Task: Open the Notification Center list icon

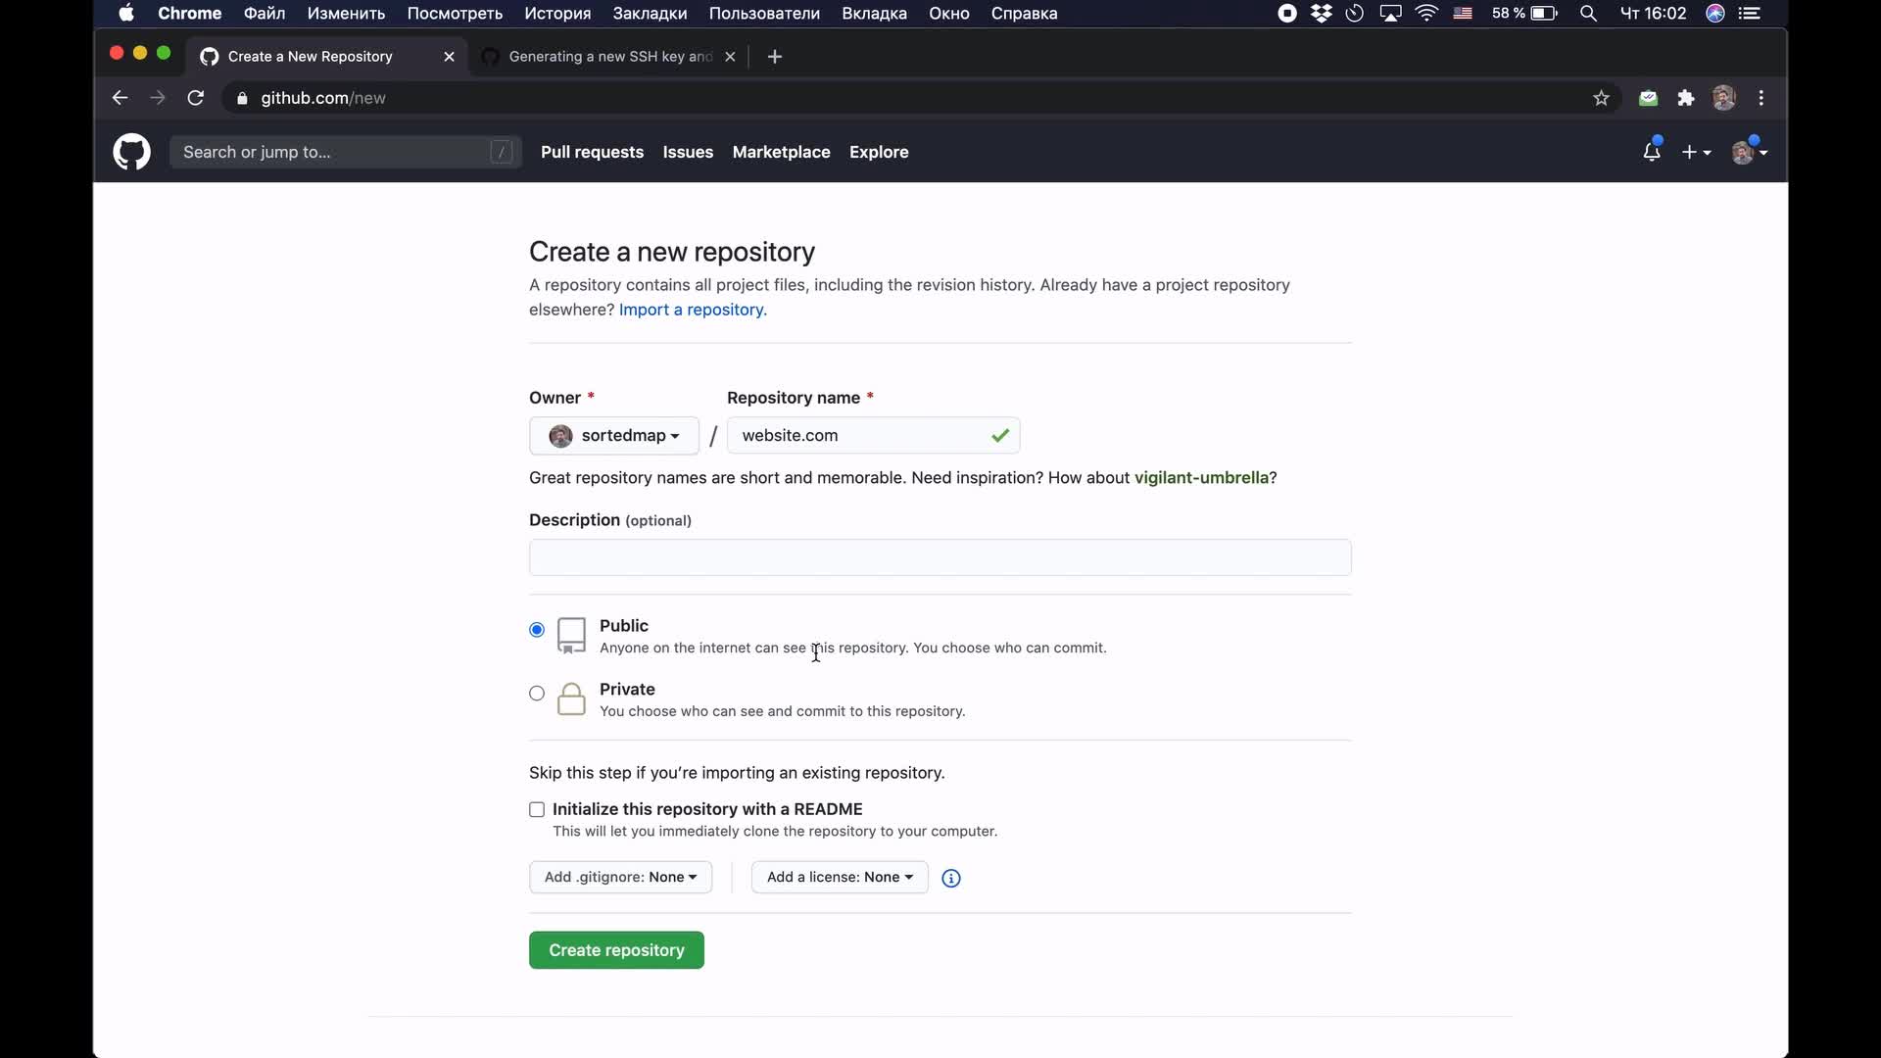Action: click(x=1749, y=14)
